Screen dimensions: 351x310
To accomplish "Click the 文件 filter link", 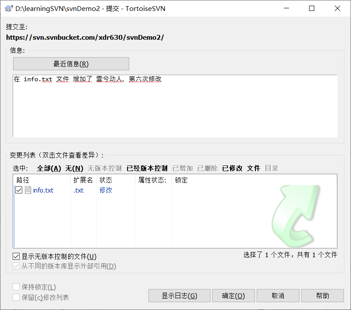I will 253,168.
